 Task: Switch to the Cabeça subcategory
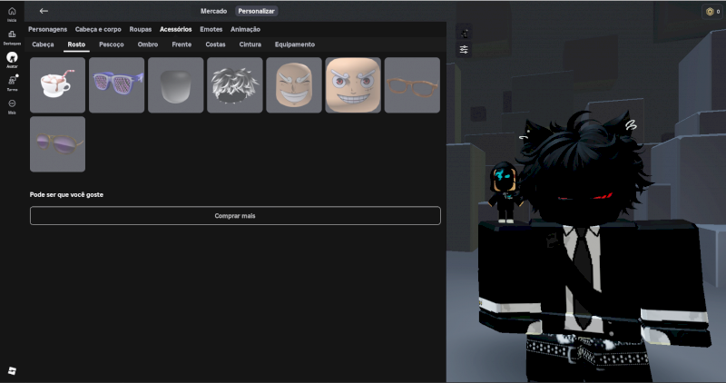(x=43, y=44)
